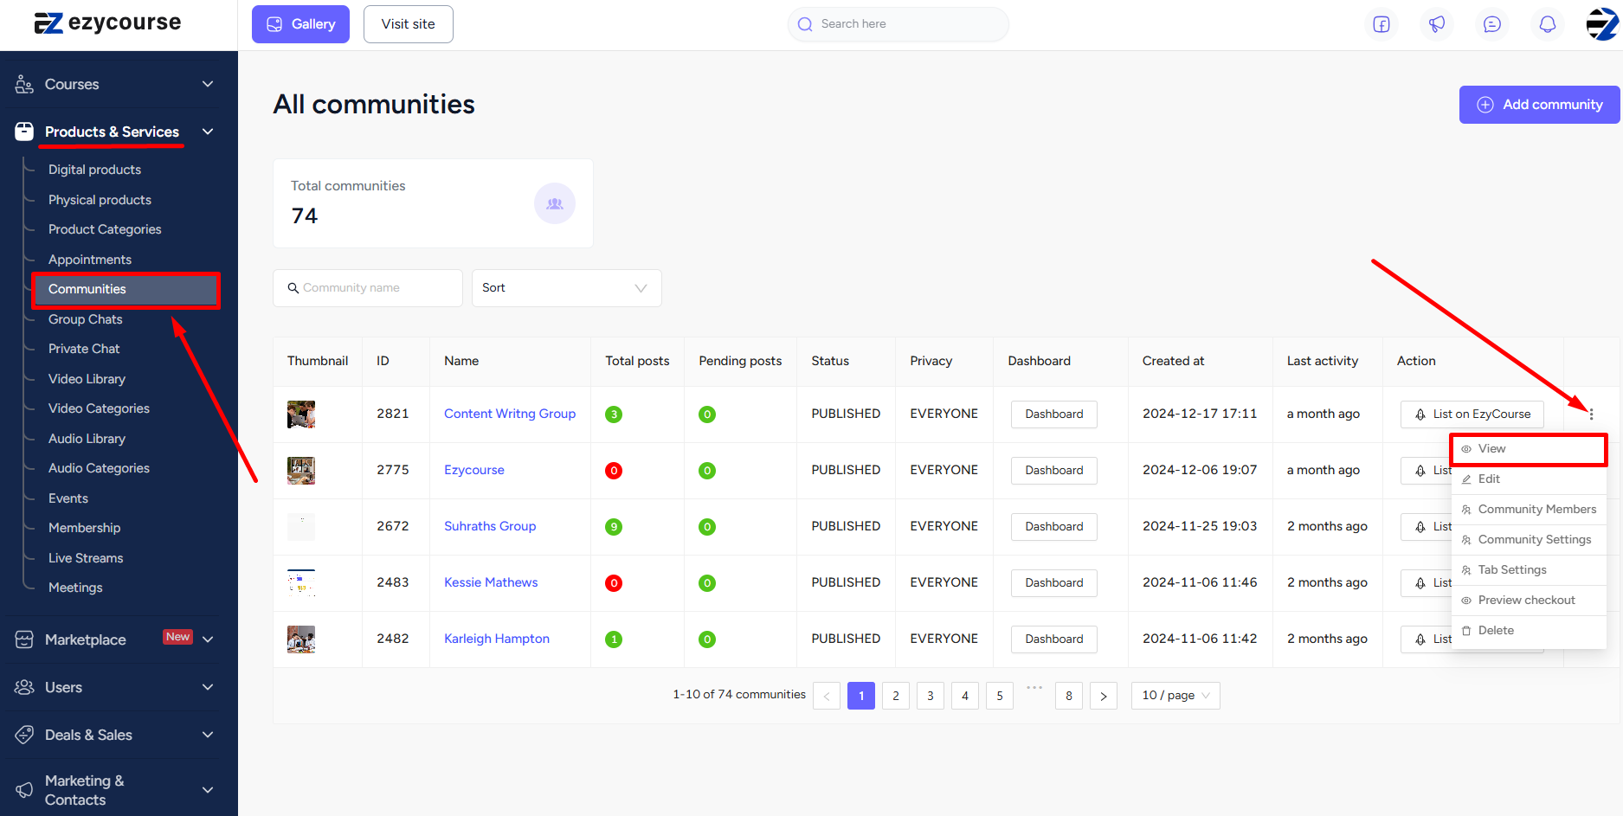Open the Kessie Mathews community link
This screenshot has width=1623, height=816.
(x=491, y=582)
